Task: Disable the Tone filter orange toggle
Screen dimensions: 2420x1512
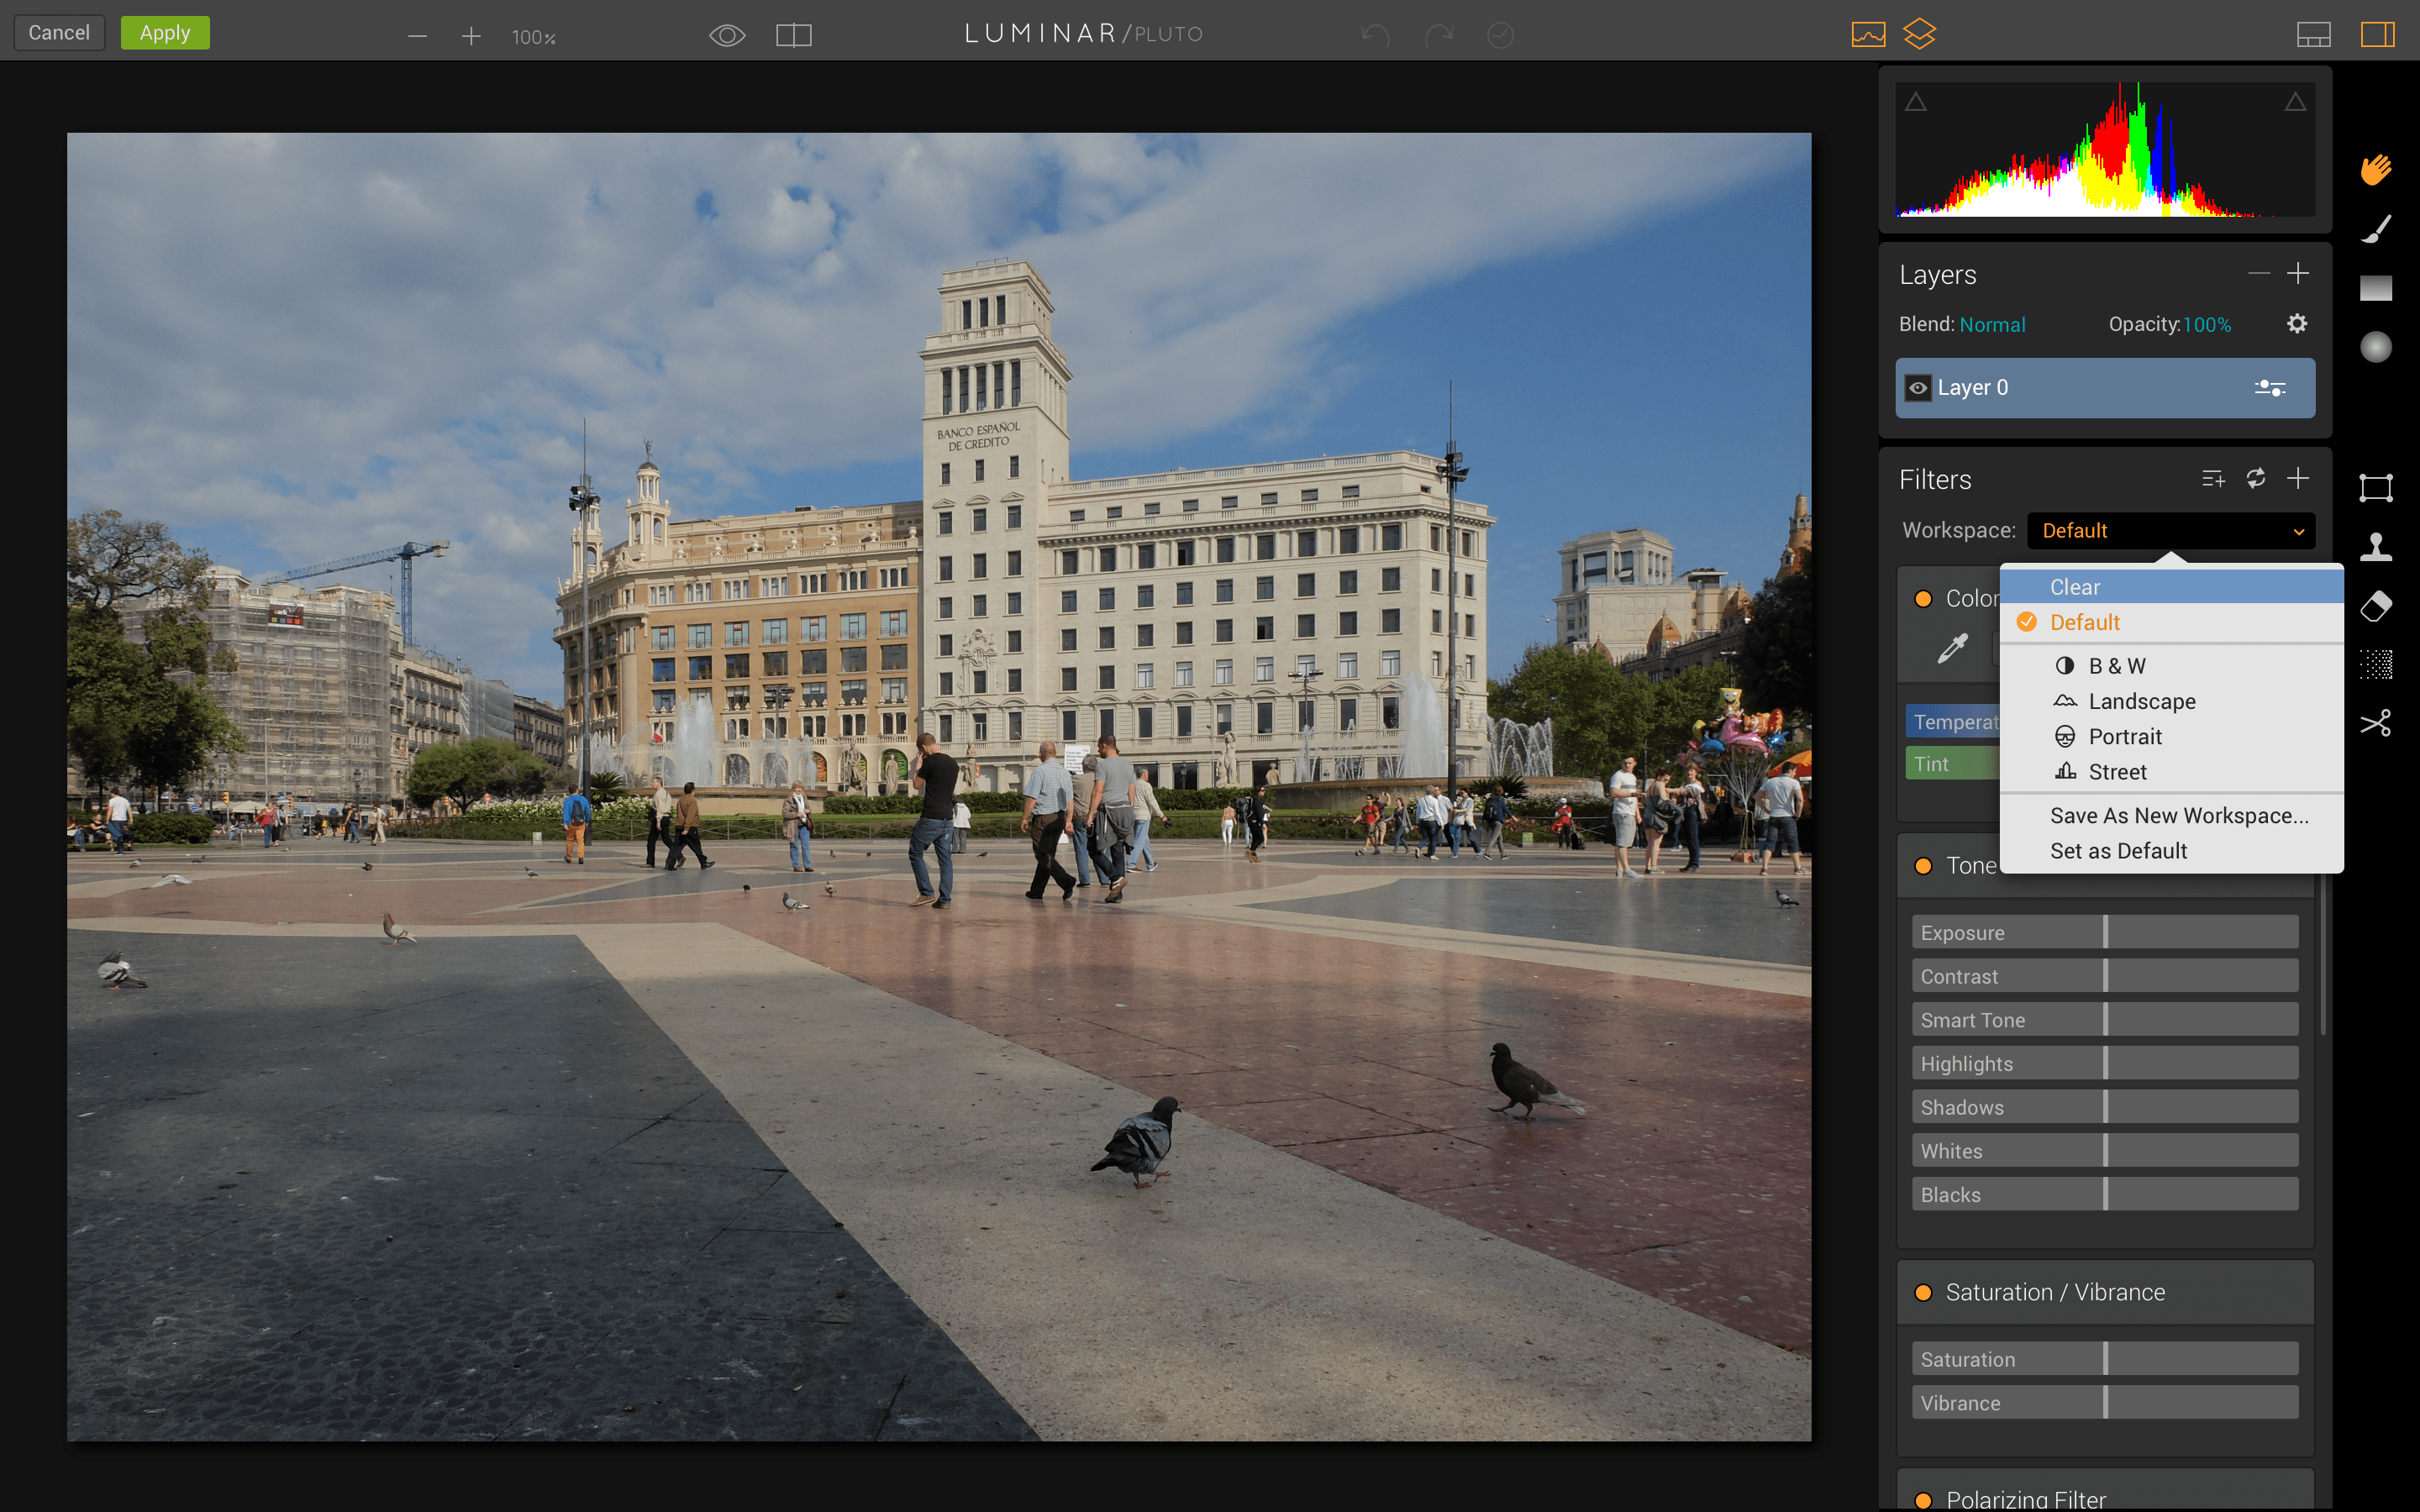Action: click(x=1922, y=866)
